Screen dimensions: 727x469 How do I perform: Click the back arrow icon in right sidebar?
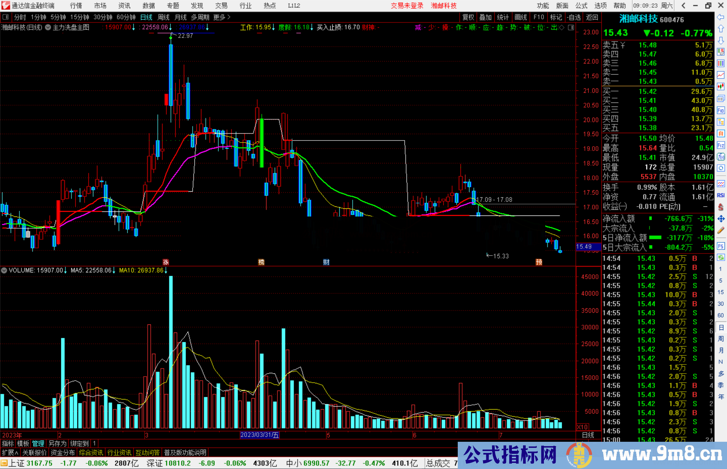tap(721, 17)
